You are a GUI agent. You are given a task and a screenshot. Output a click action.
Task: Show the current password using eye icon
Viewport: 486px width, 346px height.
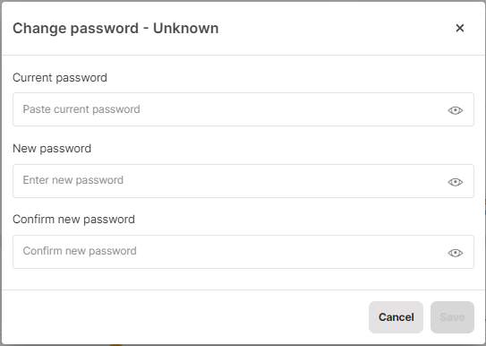tap(455, 110)
